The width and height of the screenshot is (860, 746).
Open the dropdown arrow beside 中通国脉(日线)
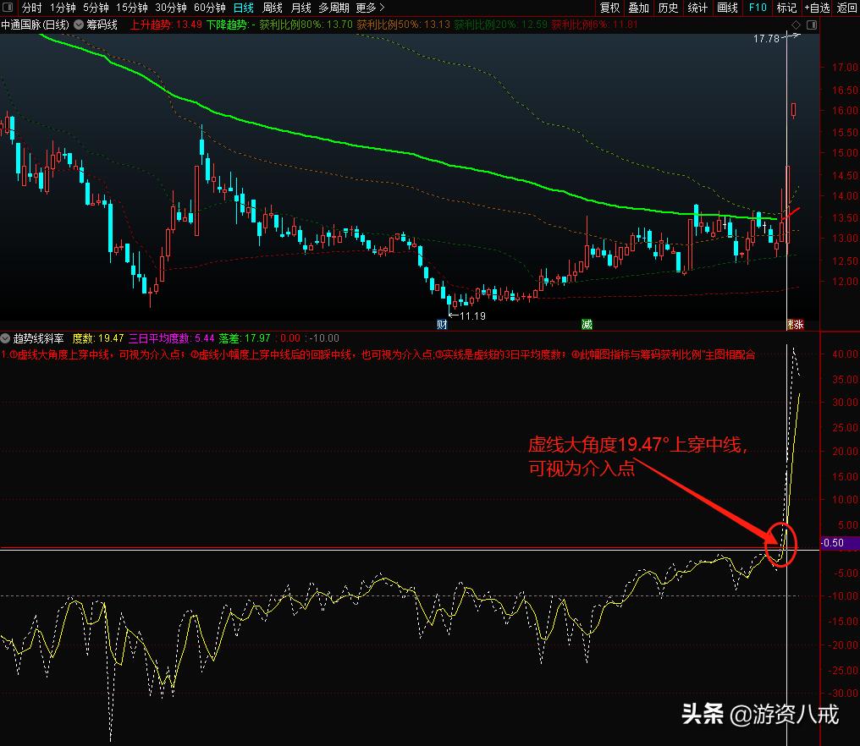tap(77, 24)
